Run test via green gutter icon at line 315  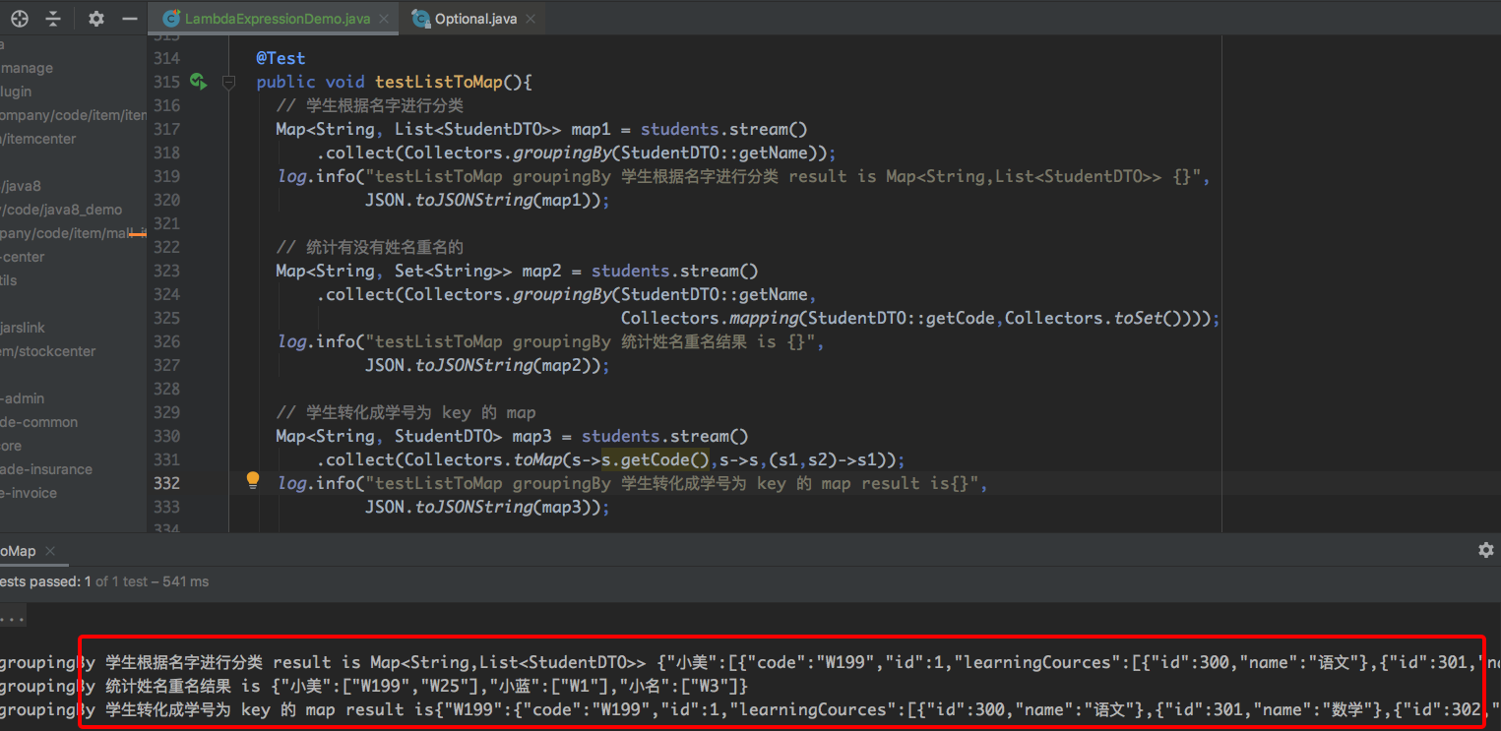tap(198, 82)
